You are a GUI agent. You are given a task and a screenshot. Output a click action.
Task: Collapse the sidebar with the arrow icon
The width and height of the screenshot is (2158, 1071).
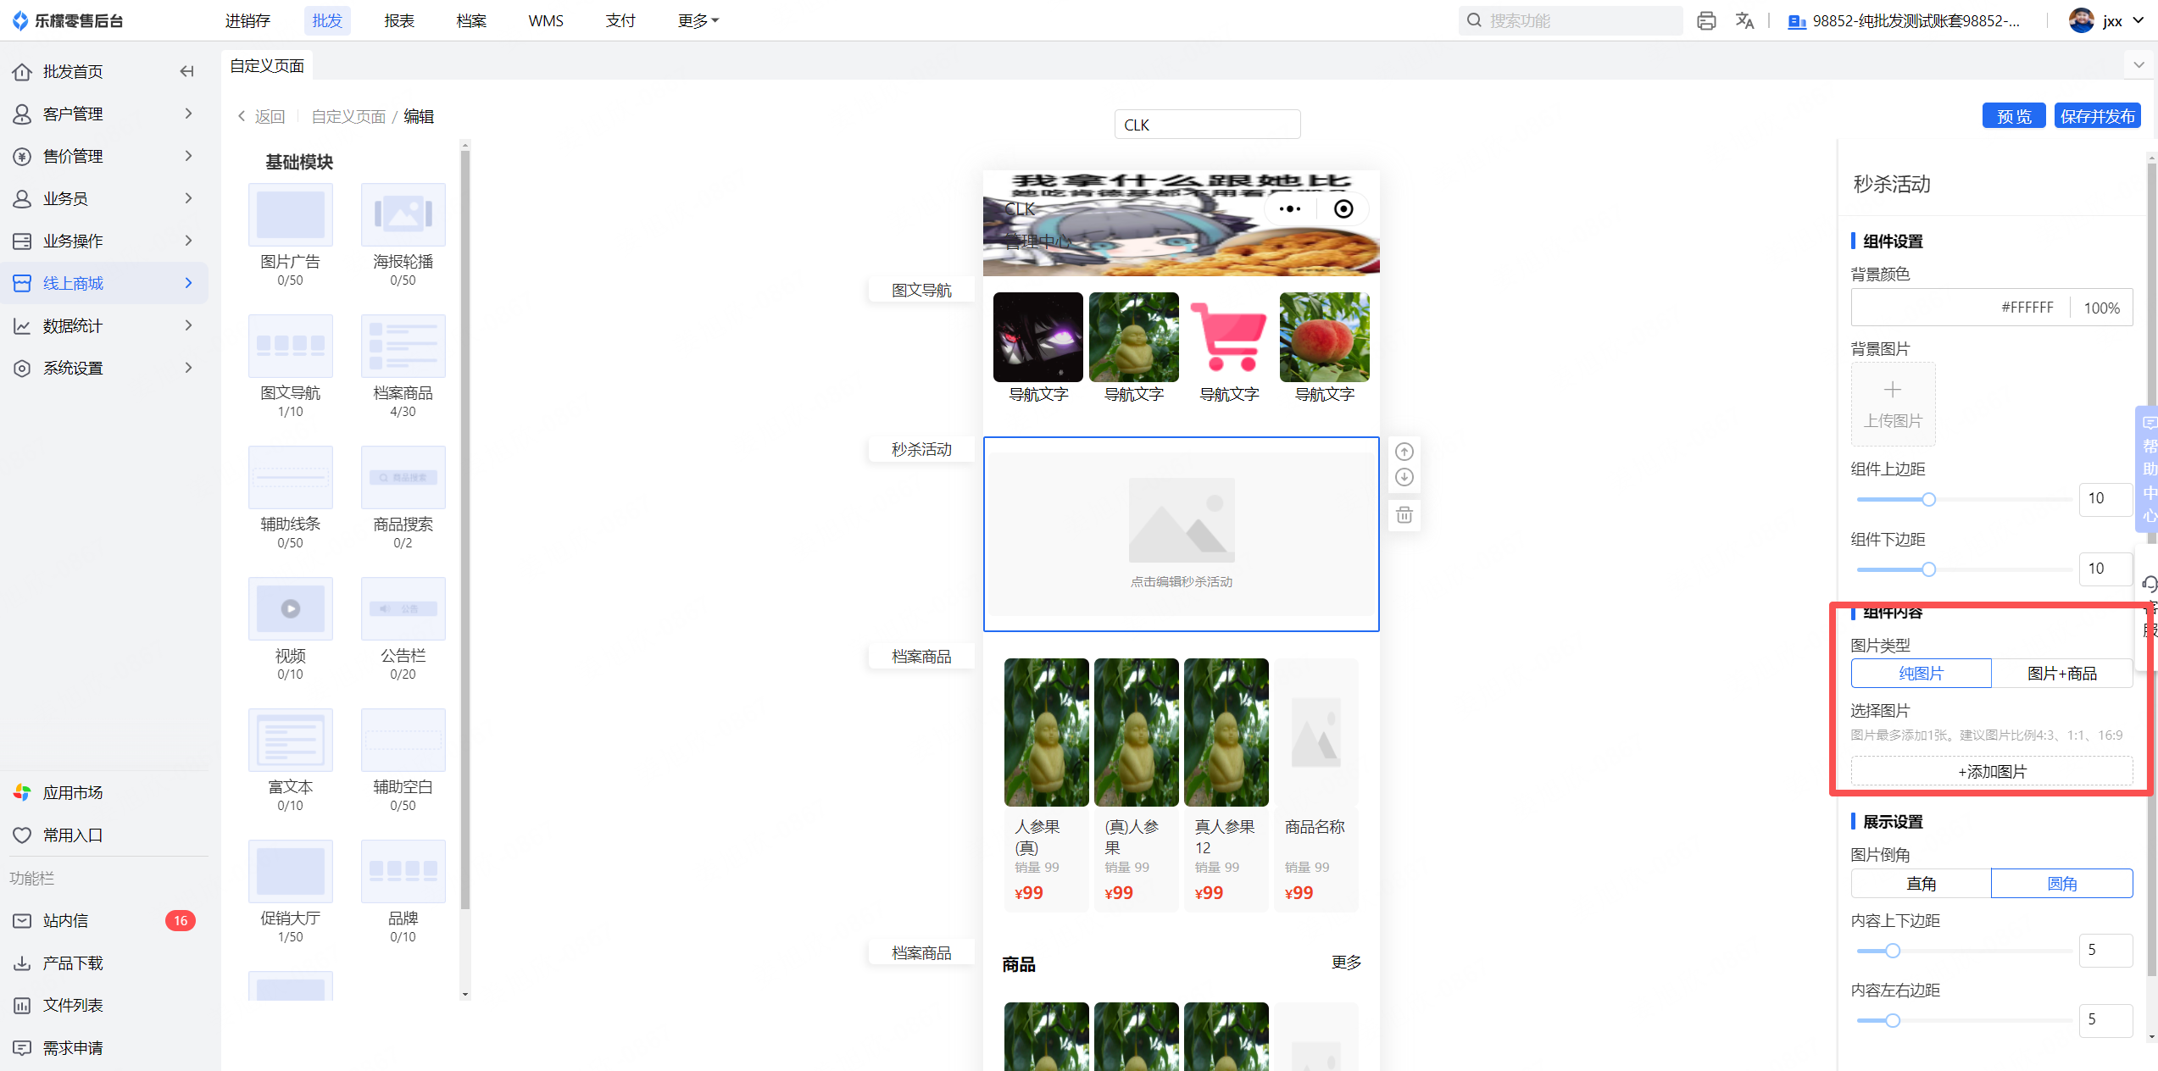click(187, 72)
